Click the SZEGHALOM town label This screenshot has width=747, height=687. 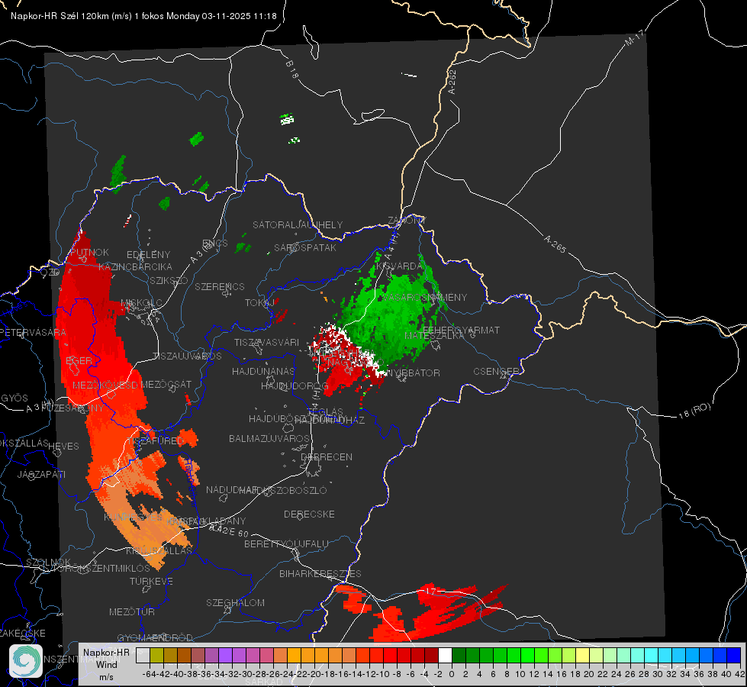(x=235, y=602)
